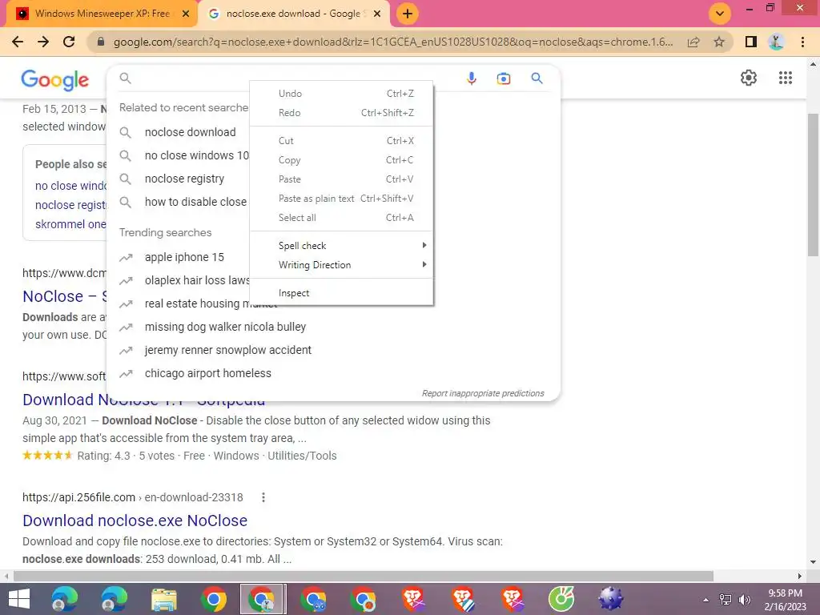Close the Windows Minesweeper XP tab
The image size is (820, 615).
click(x=186, y=14)
